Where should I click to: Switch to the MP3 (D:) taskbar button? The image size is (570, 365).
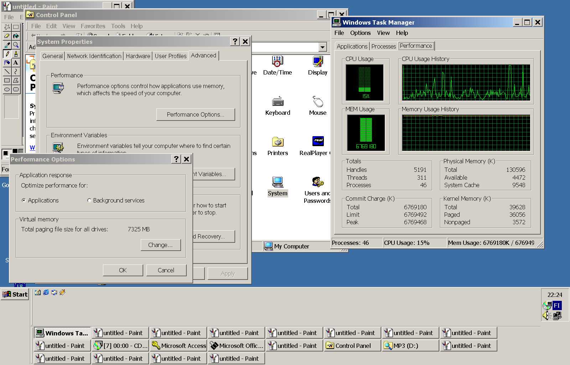411,346
